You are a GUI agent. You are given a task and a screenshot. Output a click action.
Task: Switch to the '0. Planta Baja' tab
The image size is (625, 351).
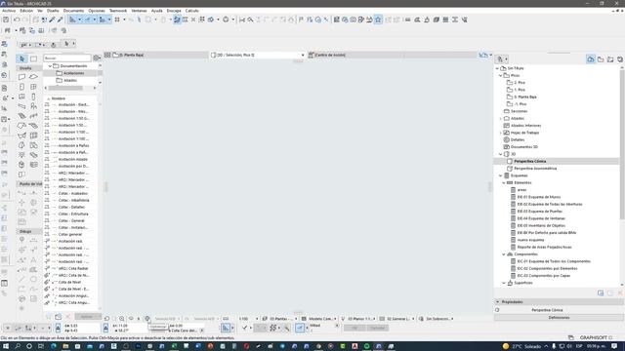(160, 55)
